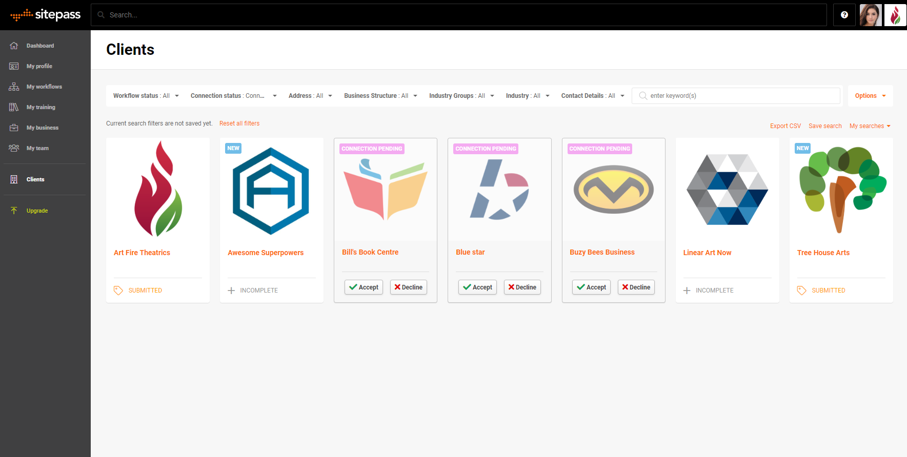907x457 pixels.
Task: Accept Buzy Bees Business connection
Action: pyautogui.click(x=591, y=287)
